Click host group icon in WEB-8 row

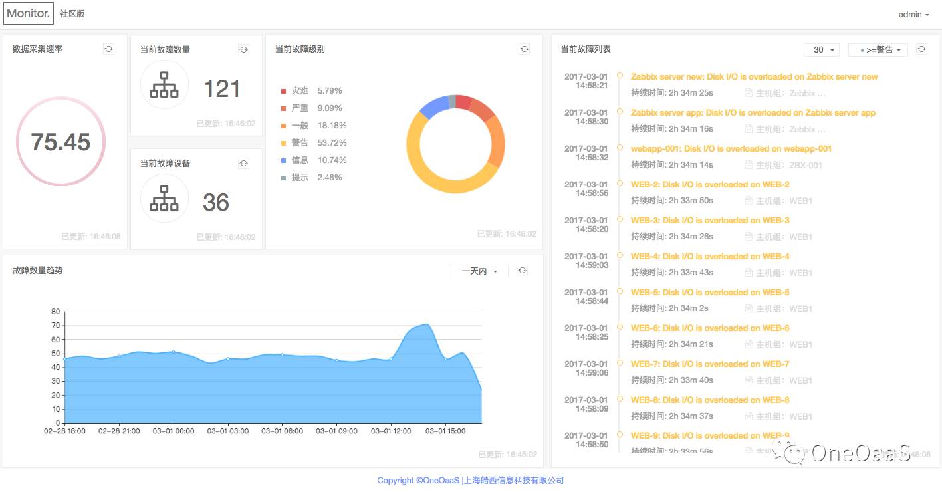(749, 416)
